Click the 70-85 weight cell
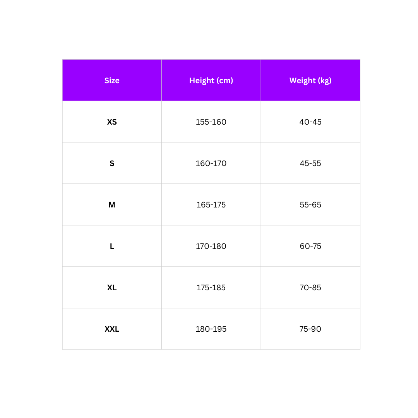This screenshot has height=418, width=418. (x=310, y=288)
